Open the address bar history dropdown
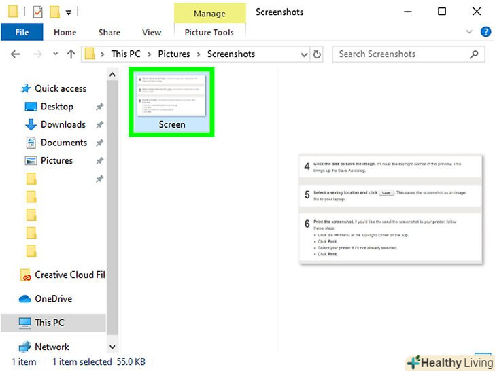The height and width of the screenshot is (371, 495). tap(304, 54)
